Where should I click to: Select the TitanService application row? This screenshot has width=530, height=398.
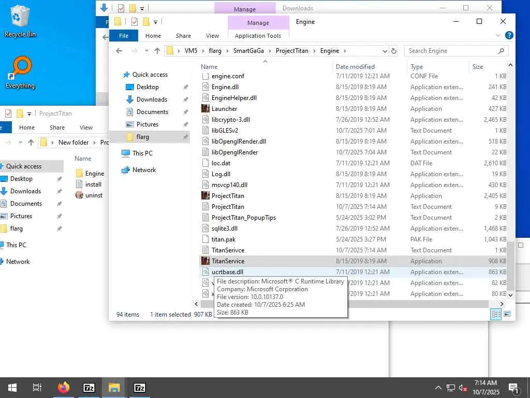pyautogui.click(x=354, y=261)
